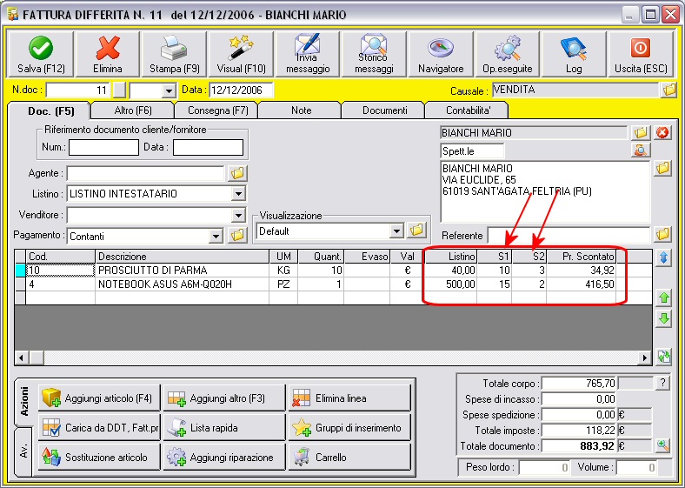Open the Pagamento Contanti dropdown

[216, 236]
